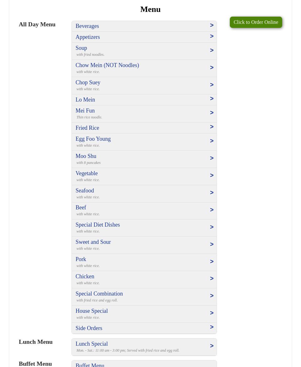Expand the Lunch Special section
This screenshot has height=367, width=301.
144,347
